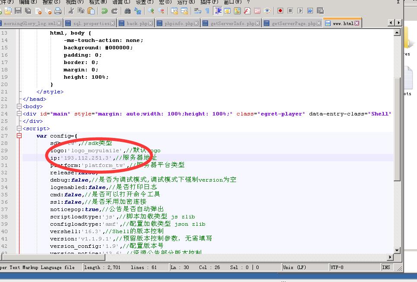Click the scroll up arrow button
Viewport: 417px width, 282px height.
[397, 33]
